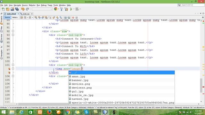This screenshot has width=205, height=115.
Task: Open project configuration combo box
Action: tap(42, 9)
